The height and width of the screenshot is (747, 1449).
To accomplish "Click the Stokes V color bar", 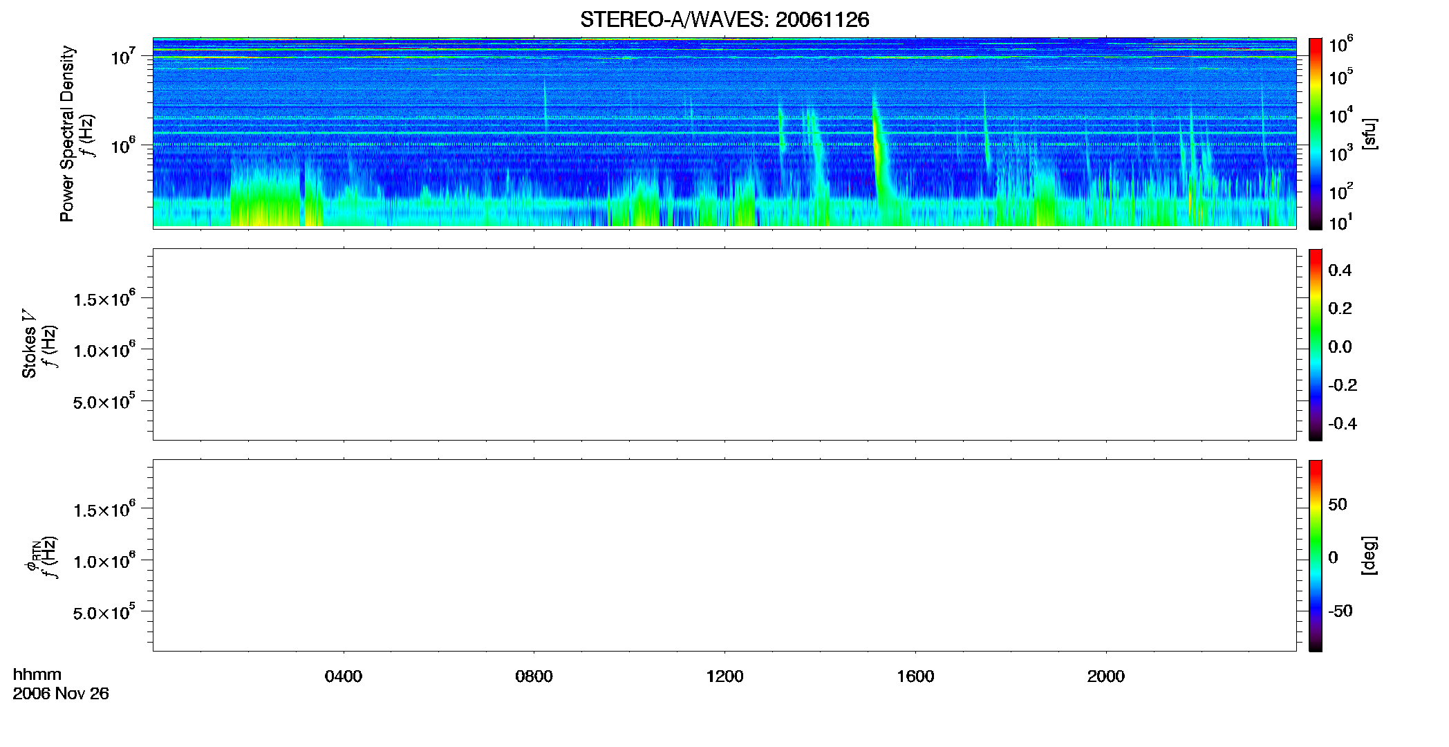I will tap(1315, 344).
